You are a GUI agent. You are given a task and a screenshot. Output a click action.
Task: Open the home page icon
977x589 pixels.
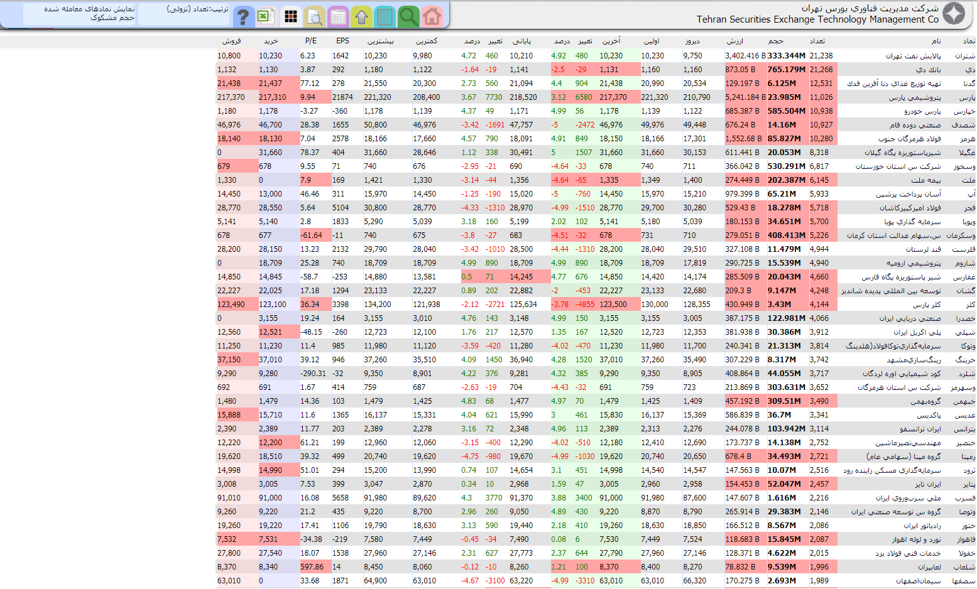click(432, 16)
